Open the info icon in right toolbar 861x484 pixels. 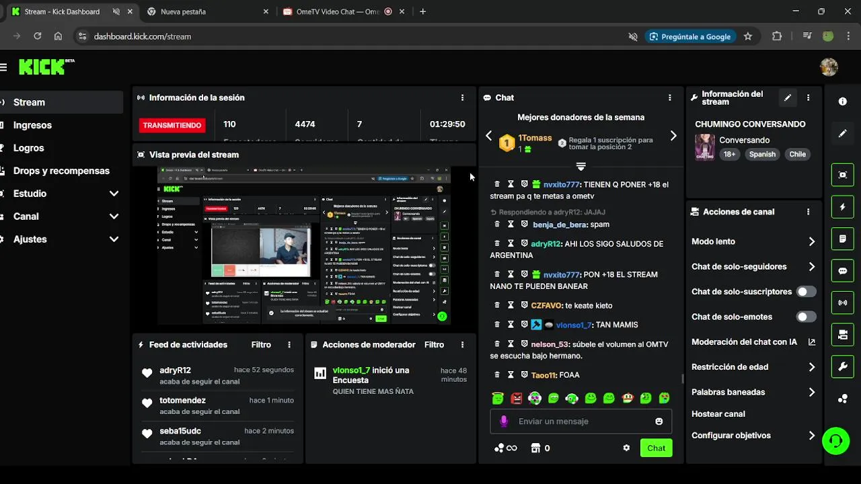click(x=843, y=102)
